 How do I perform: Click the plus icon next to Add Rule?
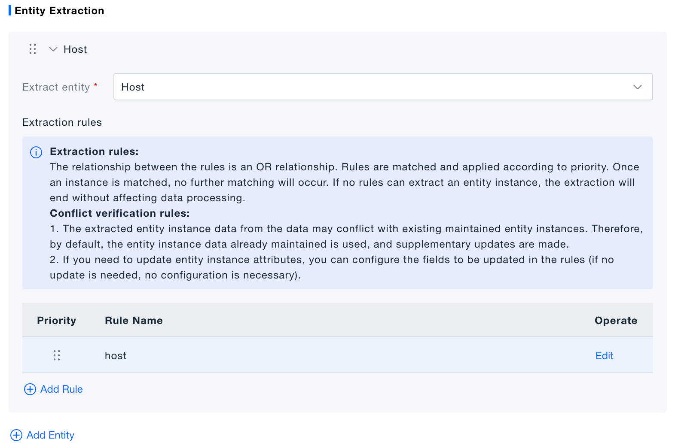click(30, 389)
